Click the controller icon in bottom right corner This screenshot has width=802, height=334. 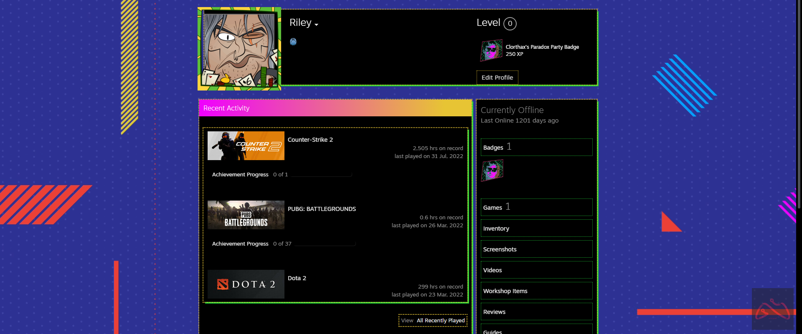[772, 309]
